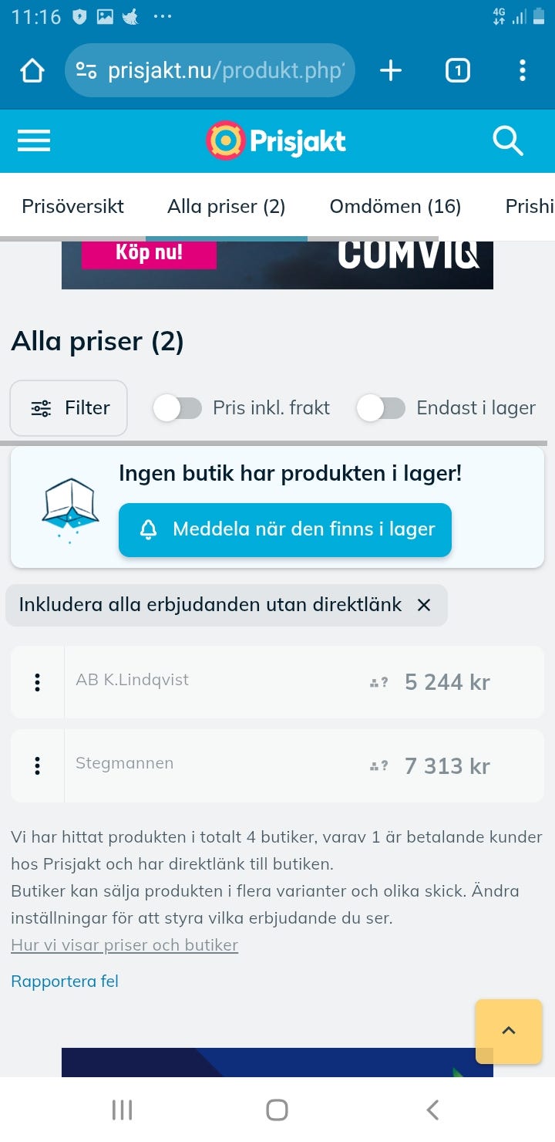Tap the Prisjakt search magnifier icon

click(508, 141)
